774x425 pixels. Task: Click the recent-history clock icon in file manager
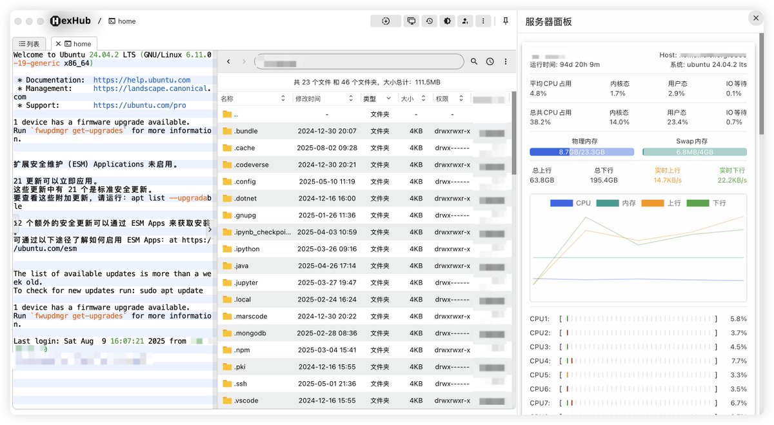490,61
